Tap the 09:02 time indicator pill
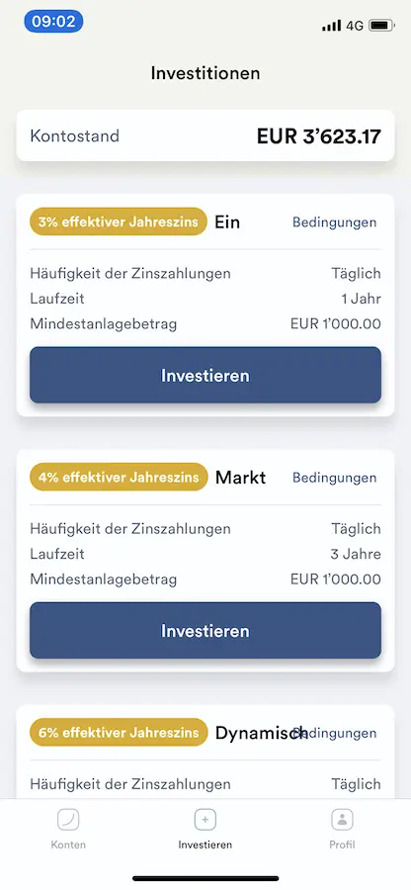Screen dimensions: 411x890 pyautogui.click(x=53, y=22)
